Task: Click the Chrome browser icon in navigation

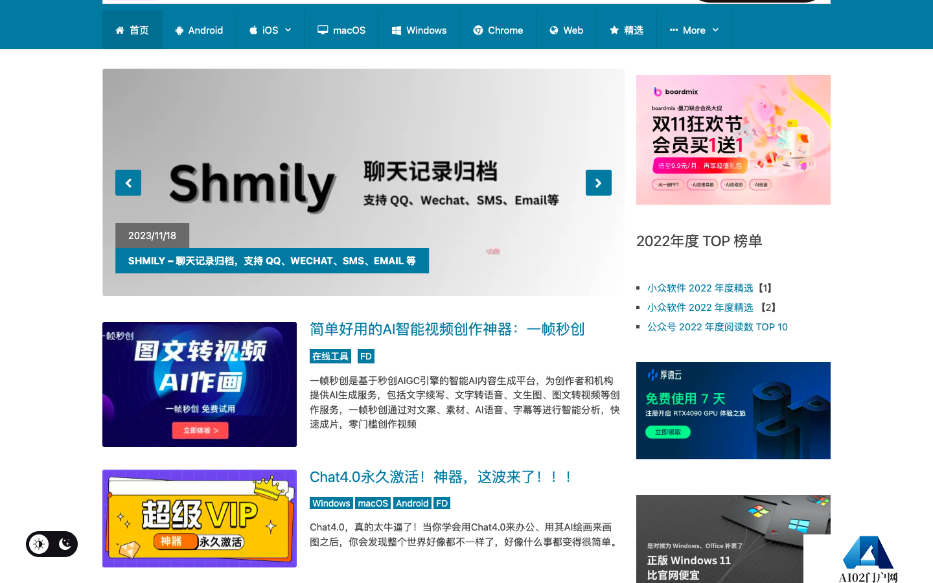Action: 478,30
